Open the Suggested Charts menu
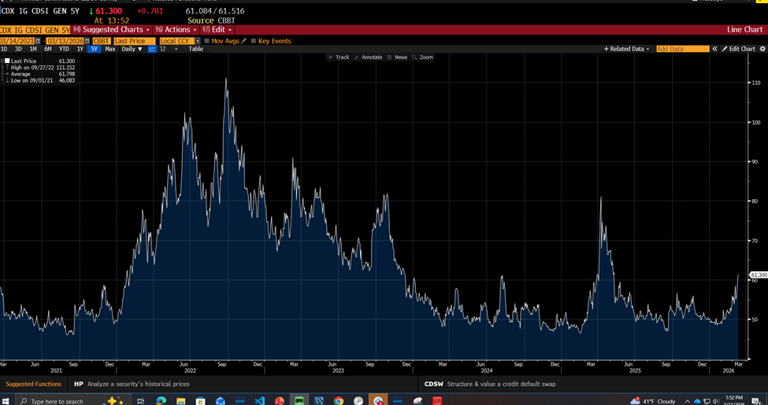Screen dimensions: 768x405 point(112,30)
